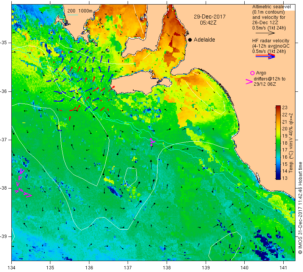The height and width of the screenshot is (272, 303).
Task: Click the latitude '-37' axis label
Action: pos(5,139)
